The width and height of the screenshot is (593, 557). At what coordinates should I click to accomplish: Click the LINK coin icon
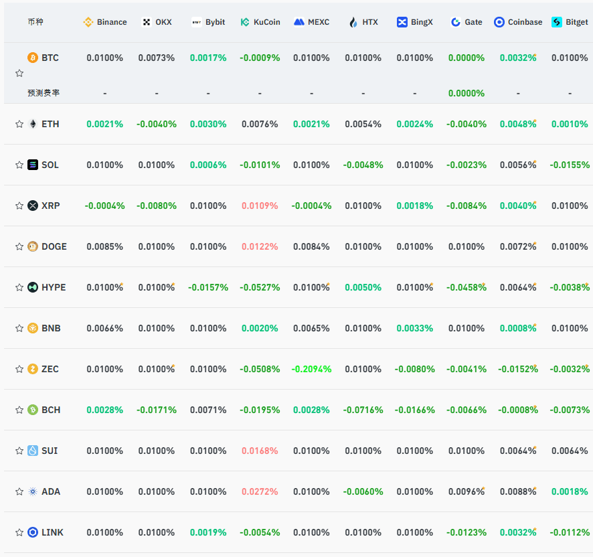click(x=33, y=533)
